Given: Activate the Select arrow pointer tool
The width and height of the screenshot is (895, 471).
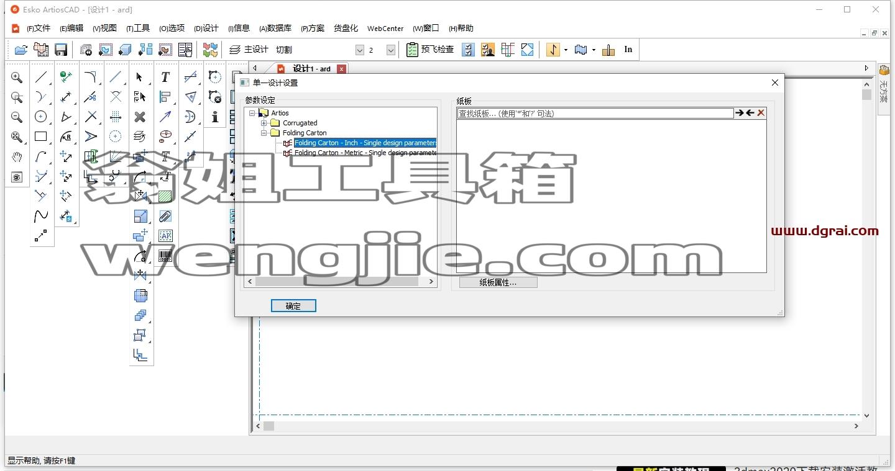Looking at the screenshot, I should coord(140,78).
